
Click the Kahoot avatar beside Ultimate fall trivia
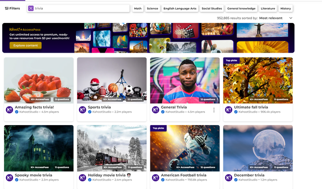(x=229, y=110)
